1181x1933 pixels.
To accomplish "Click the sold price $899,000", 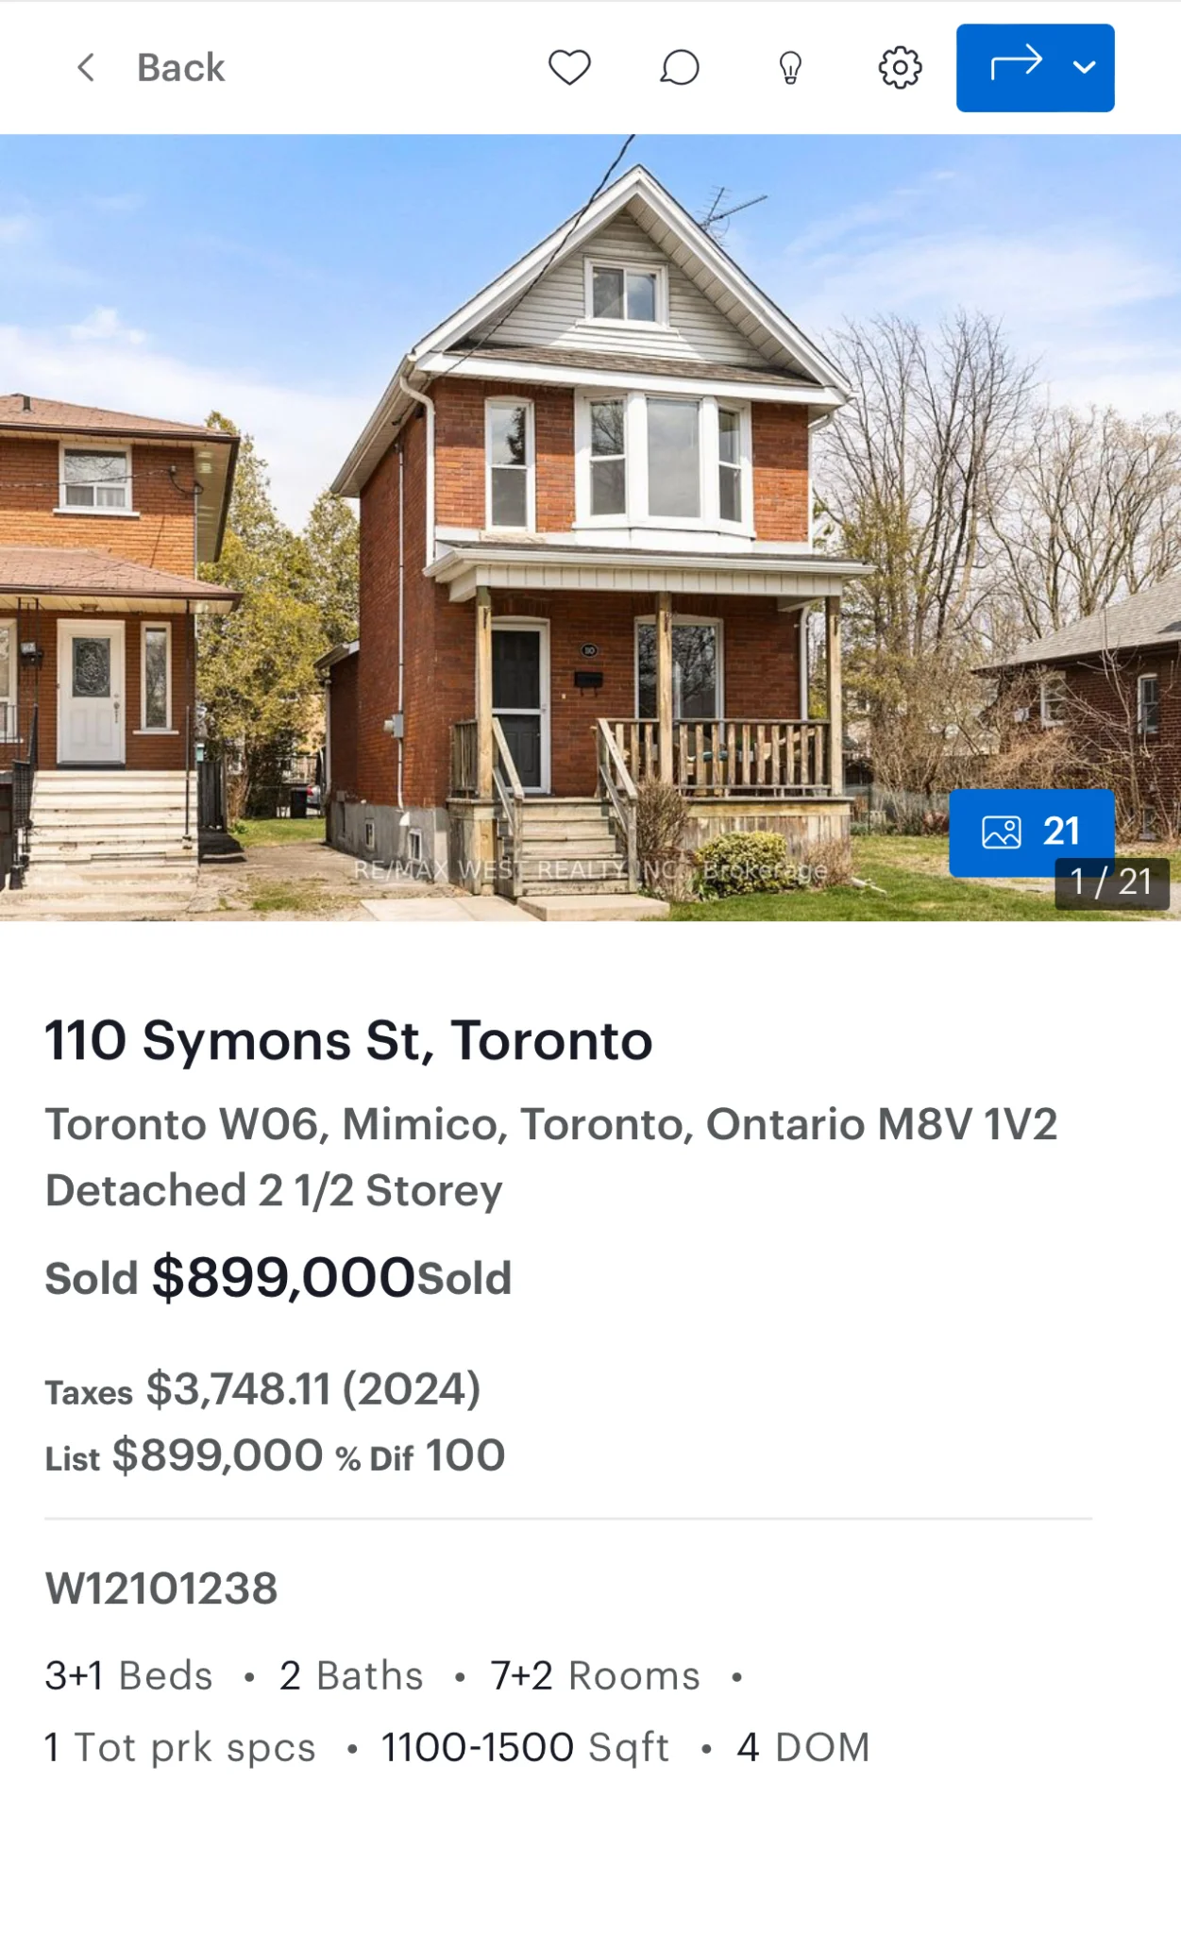I will coord(283,1278).
